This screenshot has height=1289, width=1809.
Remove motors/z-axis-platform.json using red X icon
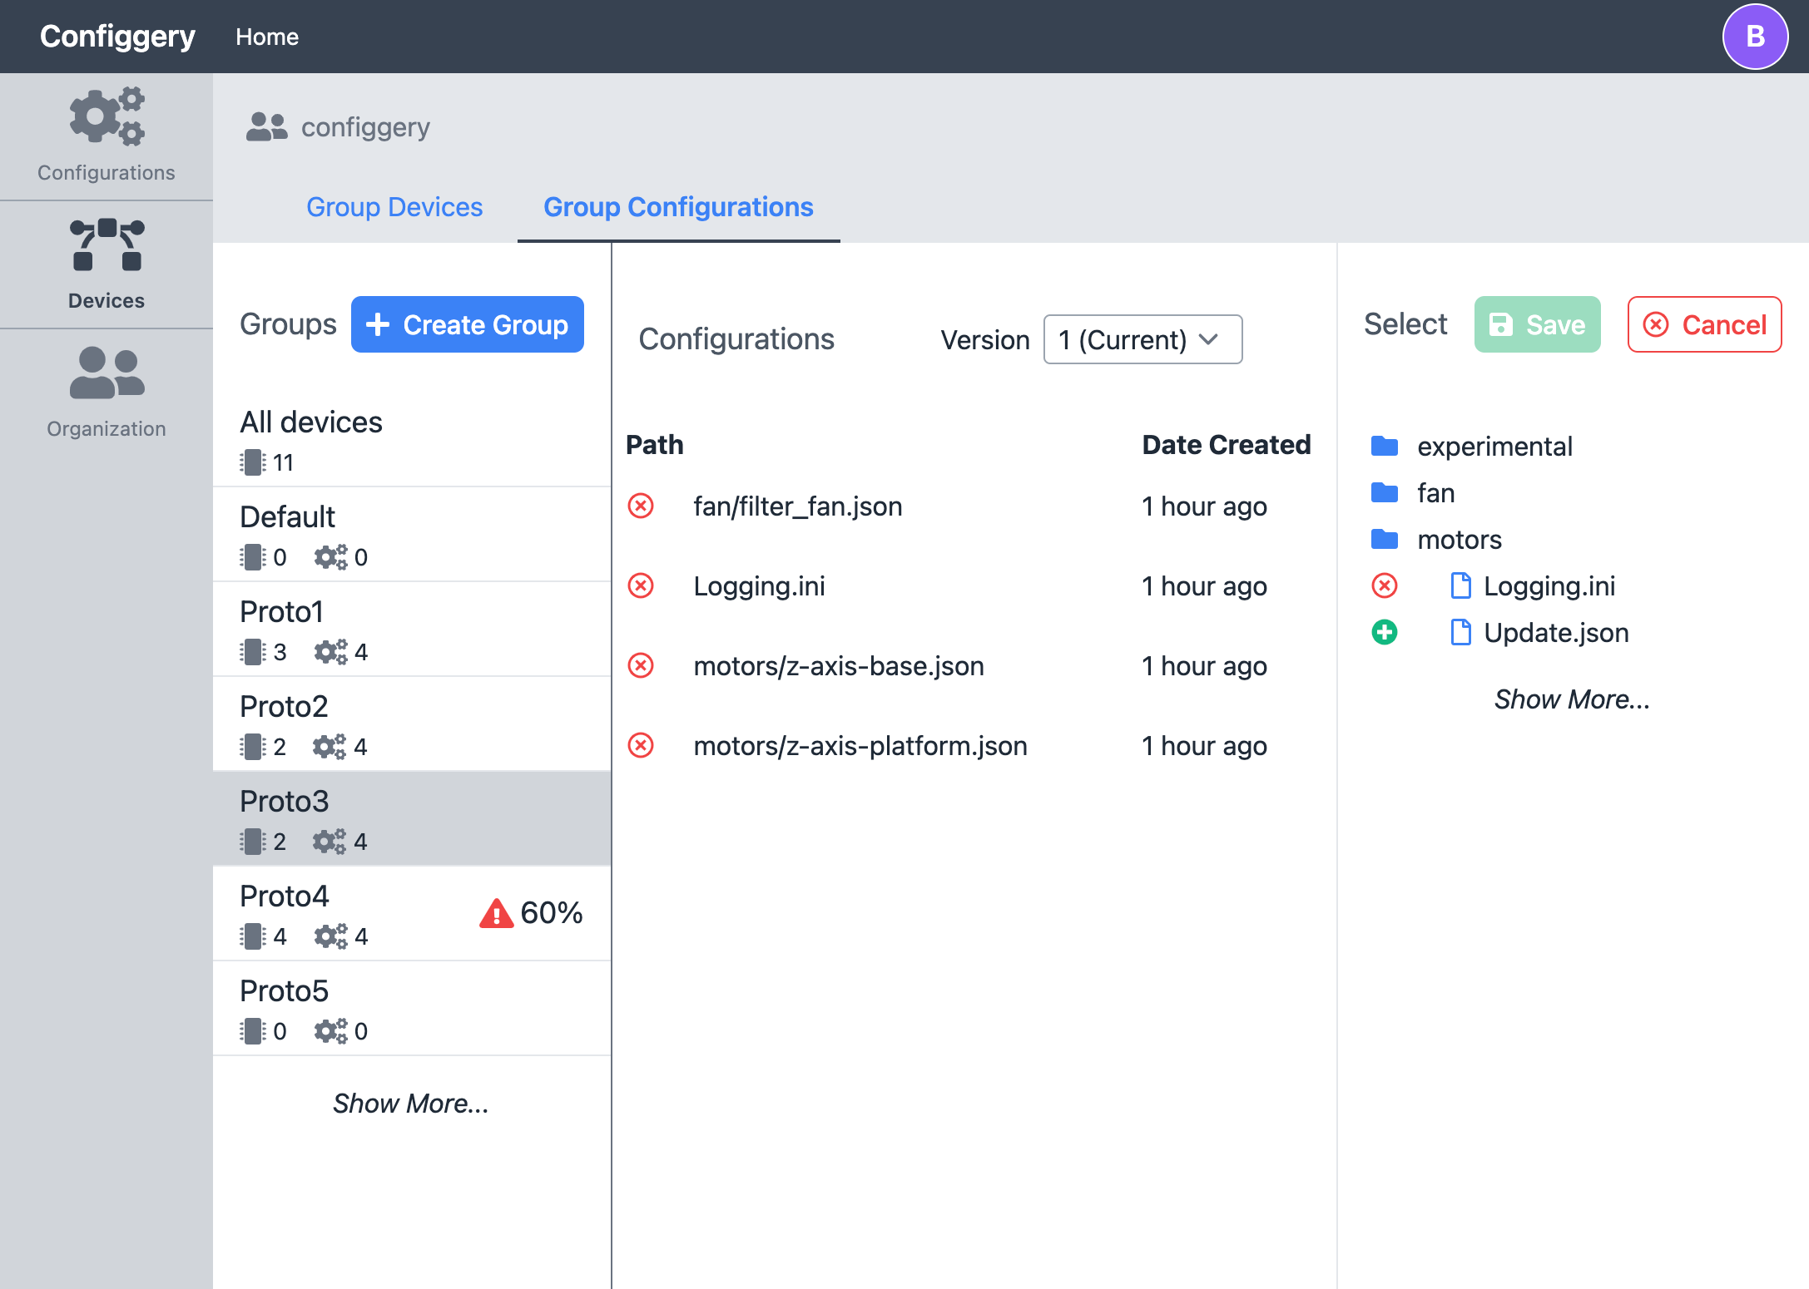641,745
